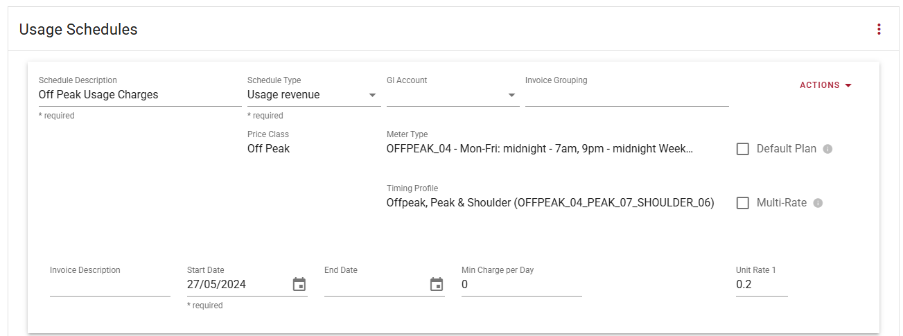The width and height of the screenshot is (903, 336).
Task: Focus the Invoice Description field
Action: pos(109,285)
